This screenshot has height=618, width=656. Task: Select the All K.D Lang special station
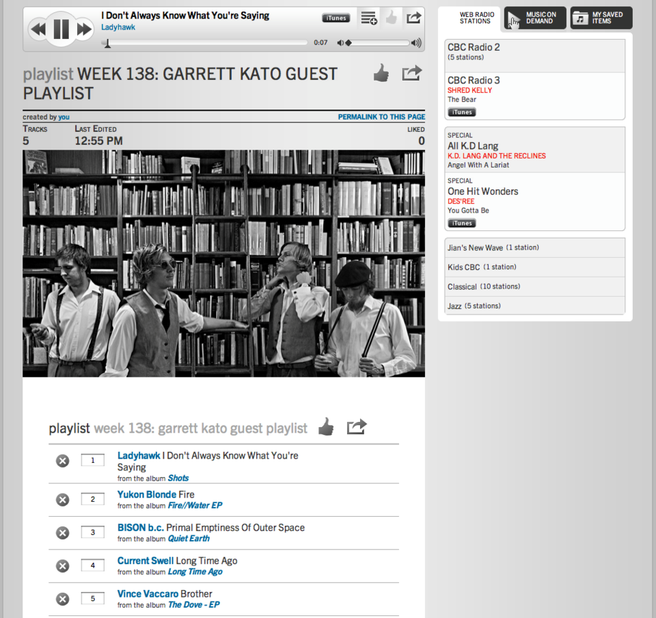click(x=534, y=150)
